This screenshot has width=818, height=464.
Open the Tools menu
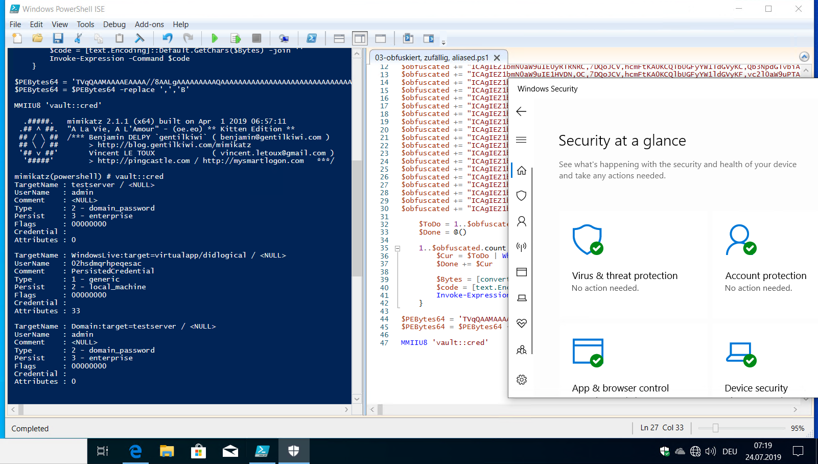point(85,24)
